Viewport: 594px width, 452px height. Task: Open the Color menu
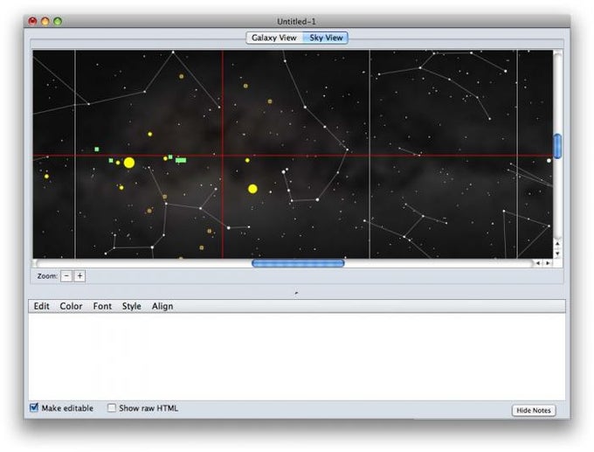[x=71, y=306]
